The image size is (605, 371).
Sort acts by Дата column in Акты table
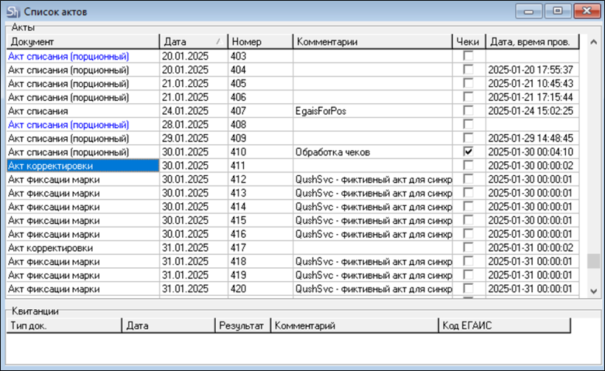pyautogui.click(x=193, y=42)
